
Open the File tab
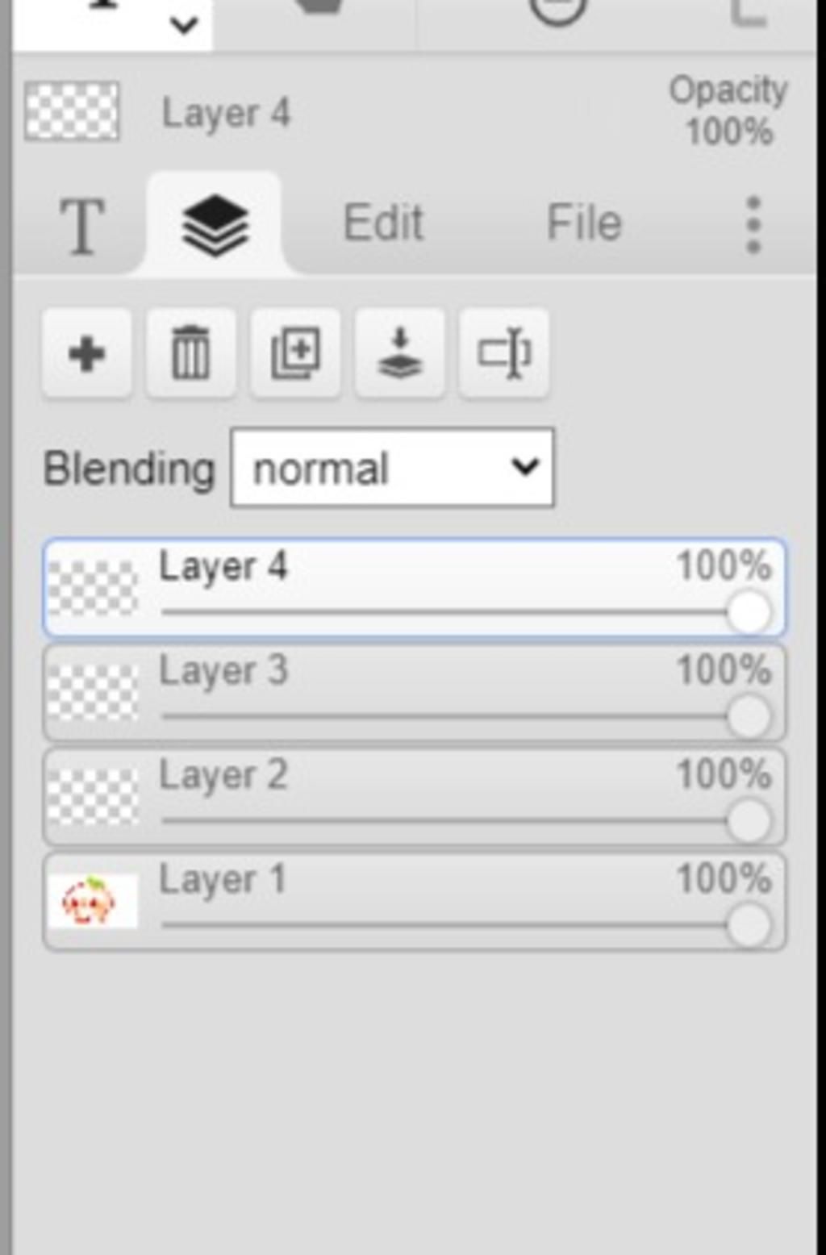pyautogui.click(x=584, y=223)
